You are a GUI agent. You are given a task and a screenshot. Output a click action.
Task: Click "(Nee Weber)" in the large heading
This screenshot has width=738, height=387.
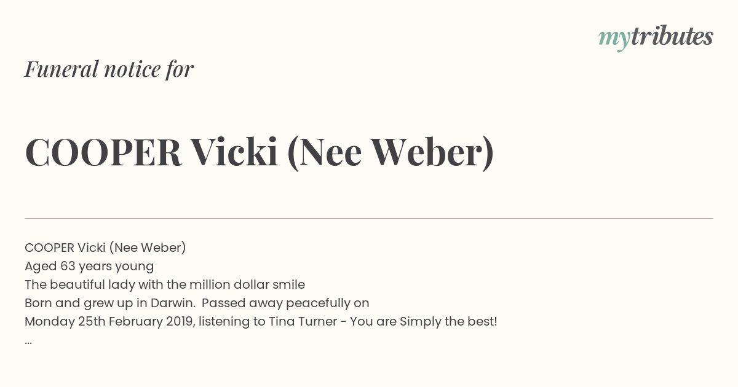pos(391,153)
